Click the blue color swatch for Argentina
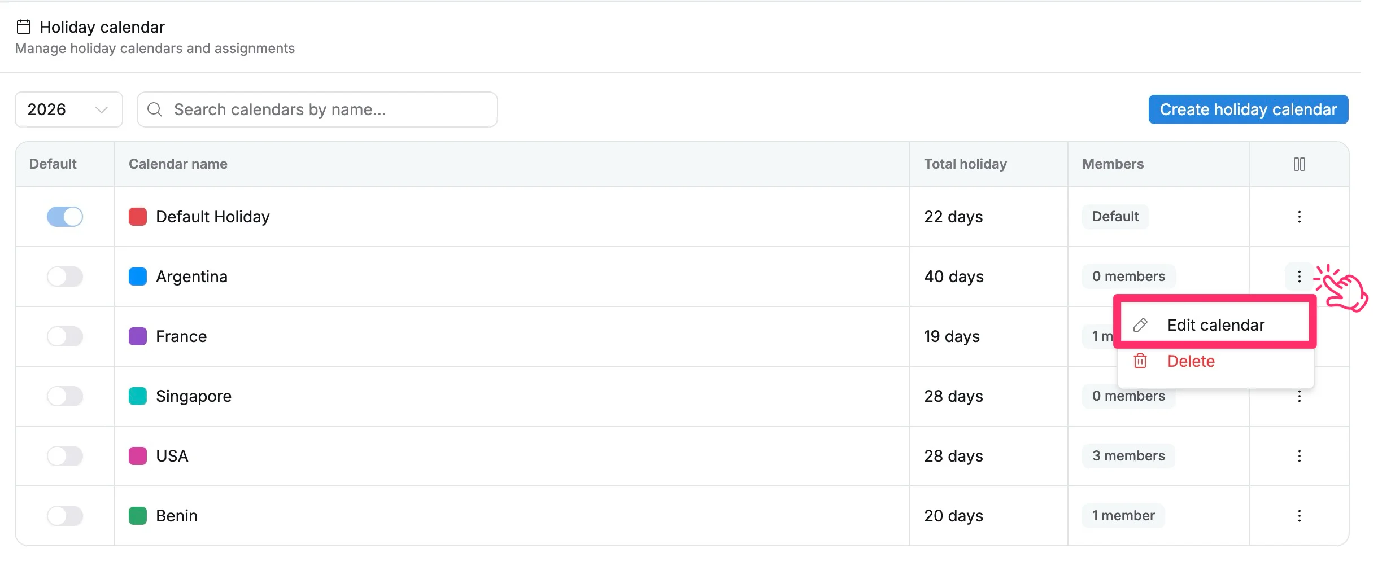Image resolution: width=1391 pixels, height=579 pixels. coord(138,277)
